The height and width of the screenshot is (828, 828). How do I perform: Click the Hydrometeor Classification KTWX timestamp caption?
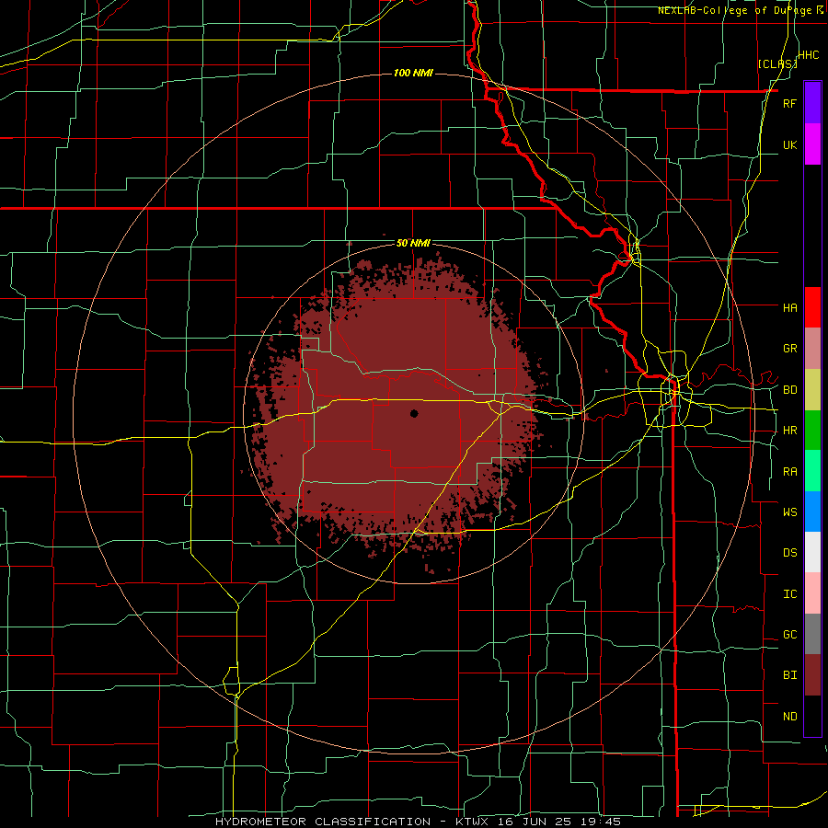coord(419,822)
